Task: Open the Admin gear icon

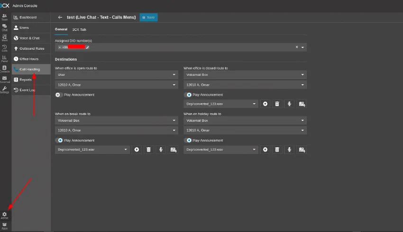Action: coord(4,215)
